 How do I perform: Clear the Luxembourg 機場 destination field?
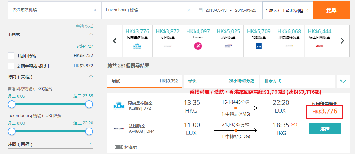(189, 10)
